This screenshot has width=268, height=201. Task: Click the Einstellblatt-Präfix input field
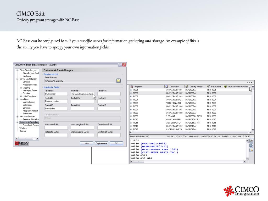[x=109, y=128]
